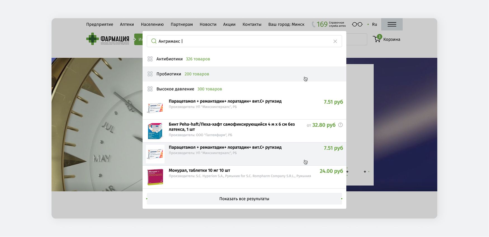Click Показать все результаты button

pos(244,199)
